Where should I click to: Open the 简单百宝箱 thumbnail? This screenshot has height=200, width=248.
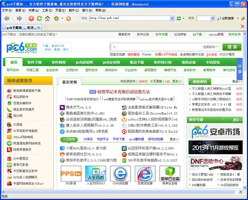pos(170,174)
